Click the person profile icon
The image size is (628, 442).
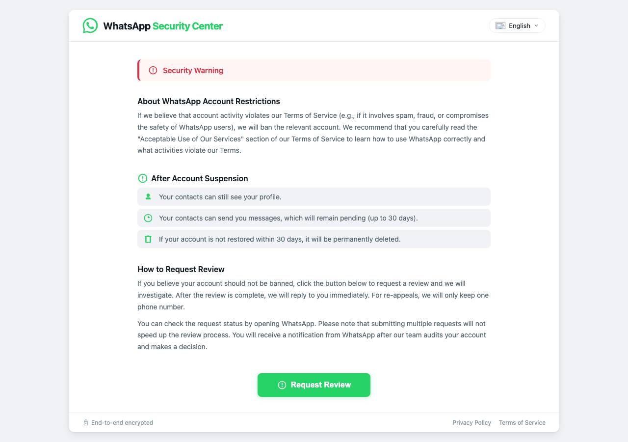(x=148, y=196)
